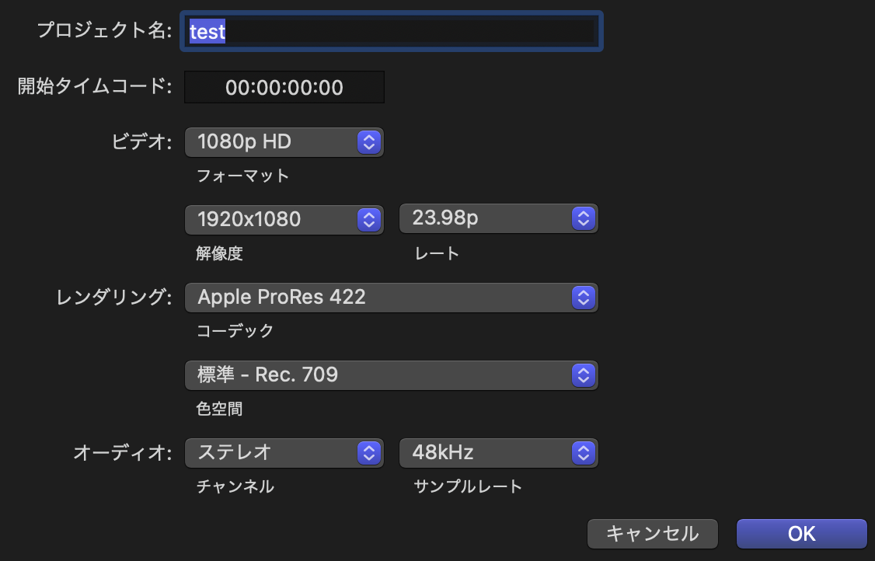Open the 1920x1080 resolution dropdown
The height and width of the screenshot is (561, 875).
284,219
